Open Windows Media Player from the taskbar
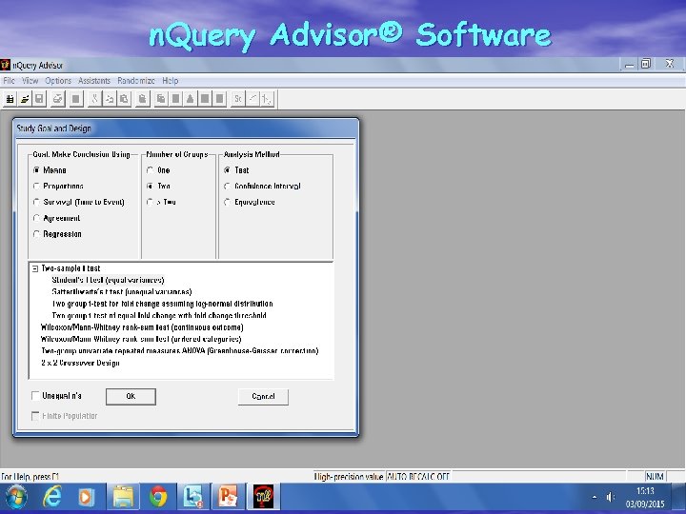The image size is (686, 514). coord(86,497)
